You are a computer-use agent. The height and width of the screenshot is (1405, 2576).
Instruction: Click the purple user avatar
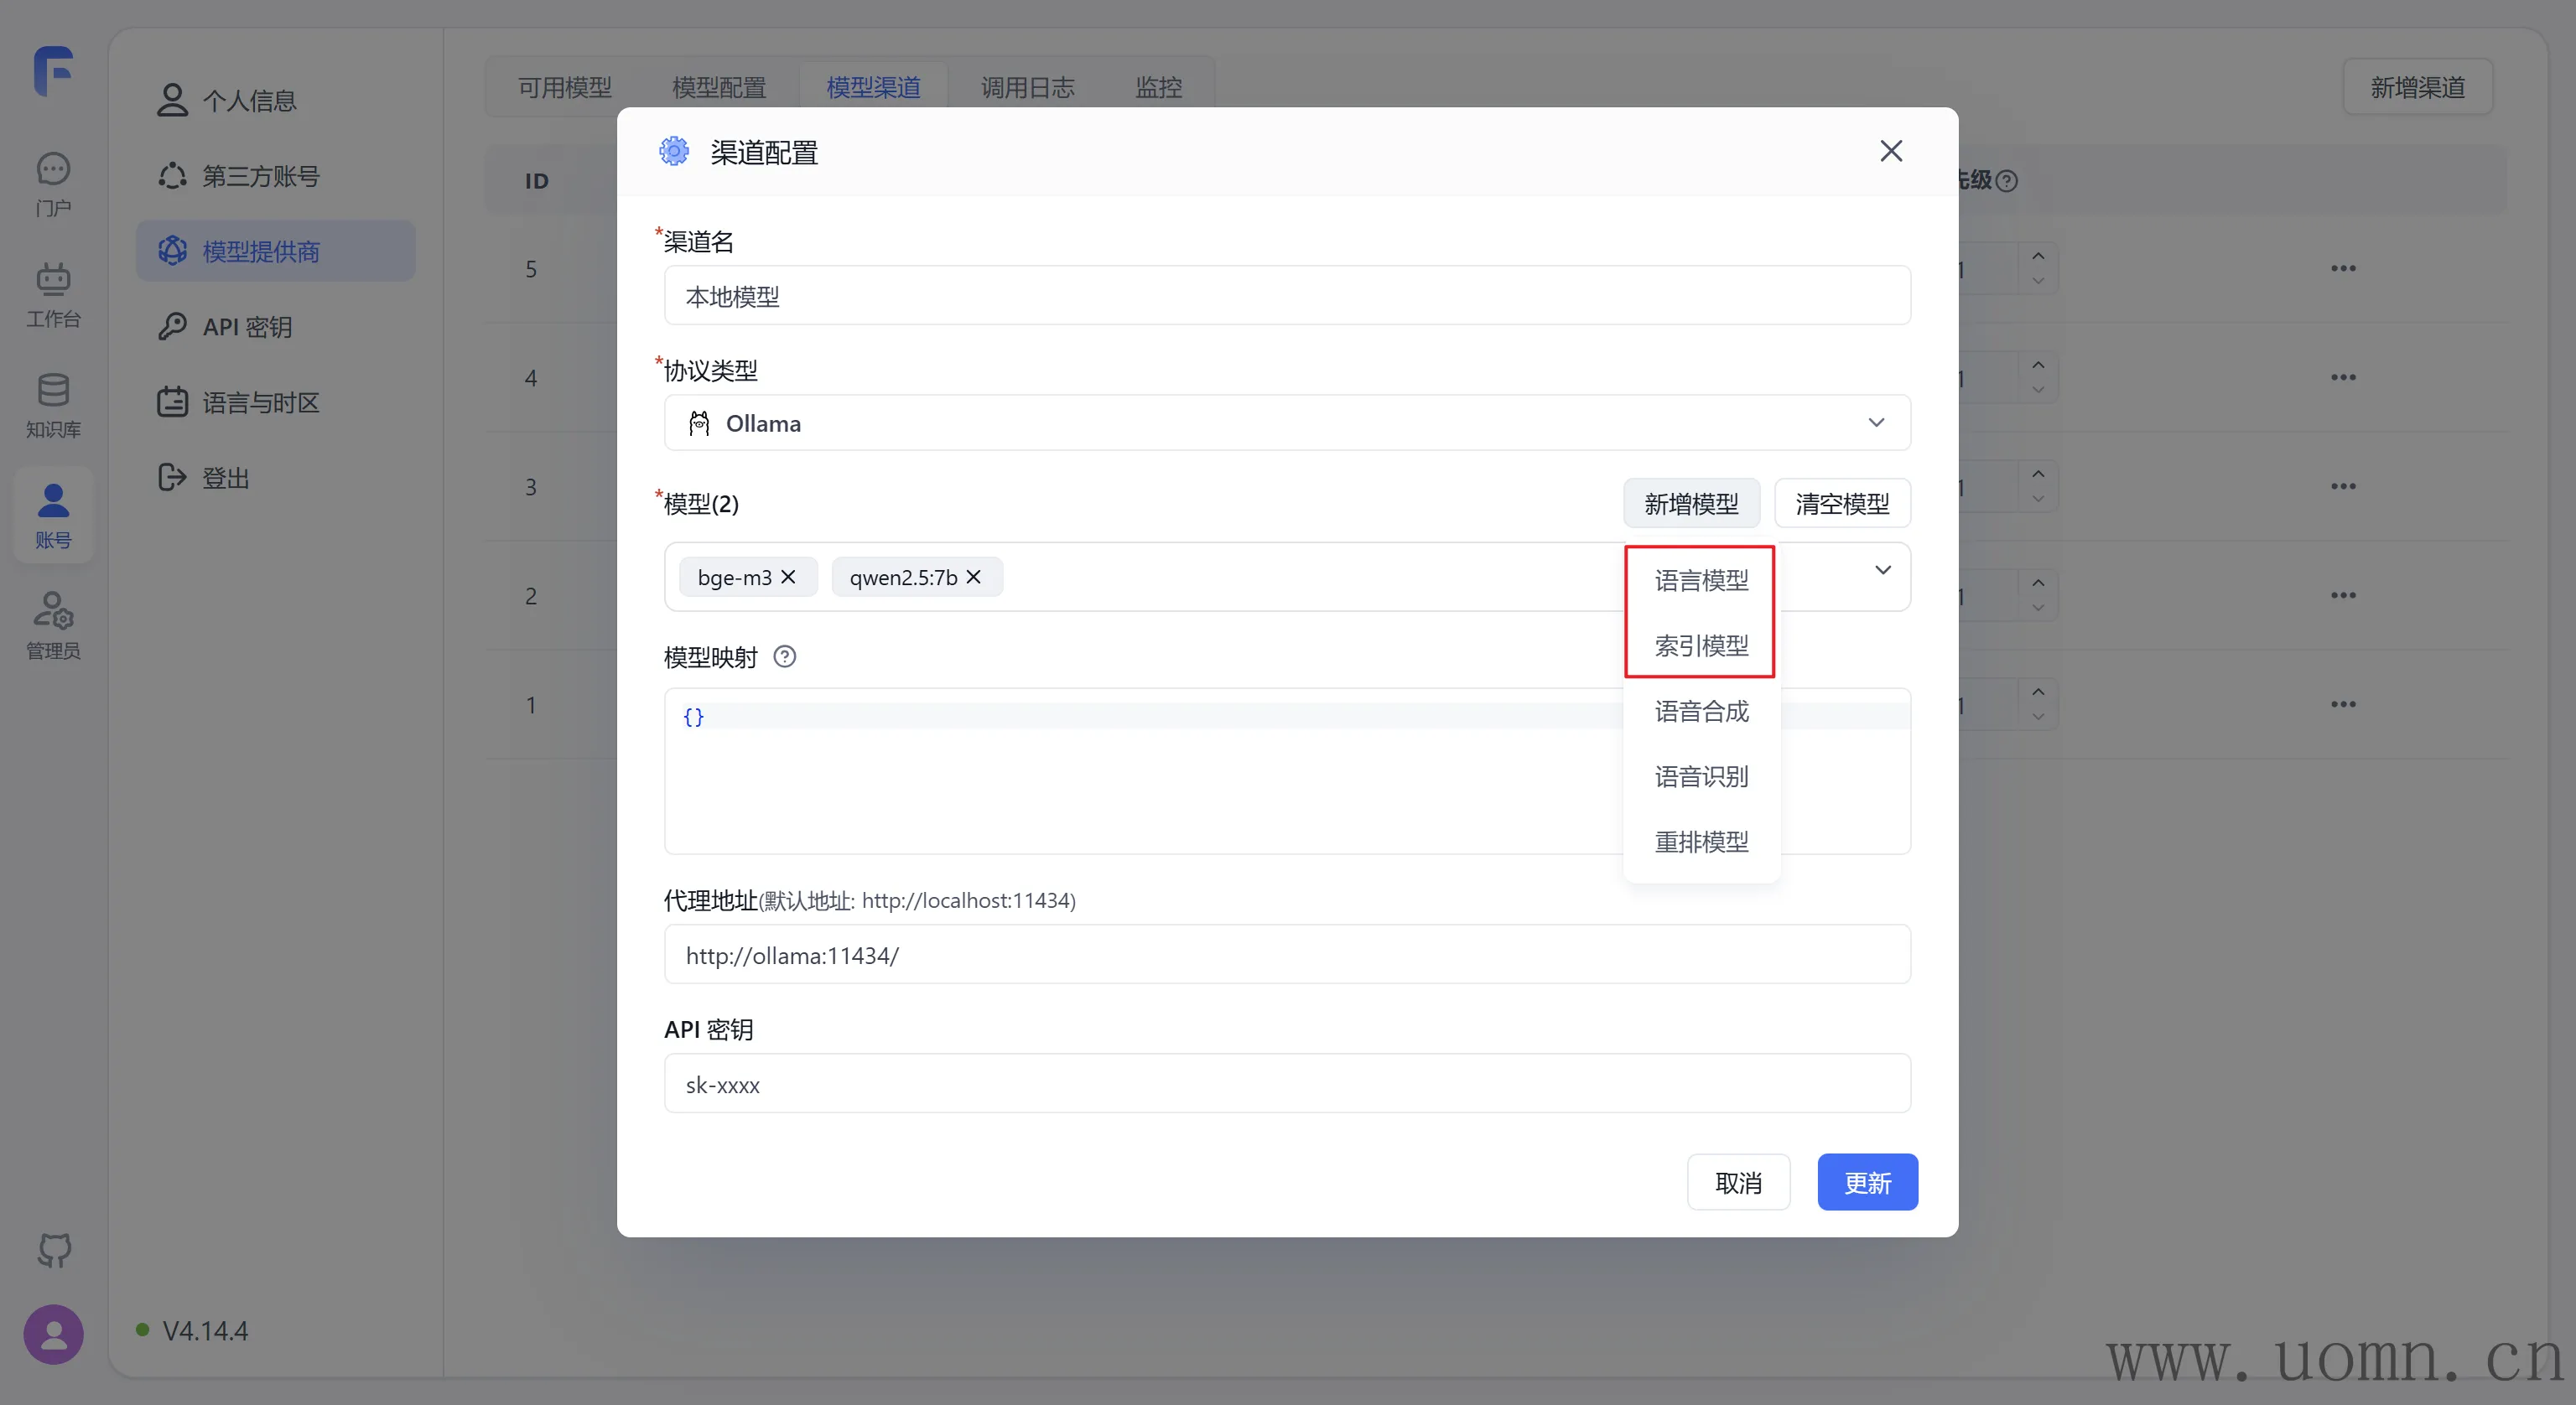coord(54,1334)
